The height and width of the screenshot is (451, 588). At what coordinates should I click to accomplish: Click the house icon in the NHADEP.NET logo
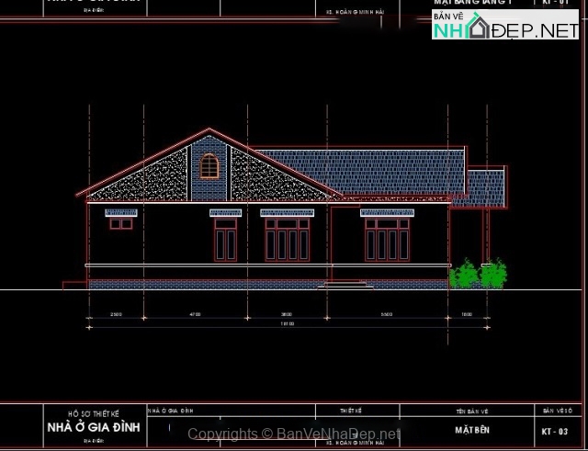[x=477, y=28]
